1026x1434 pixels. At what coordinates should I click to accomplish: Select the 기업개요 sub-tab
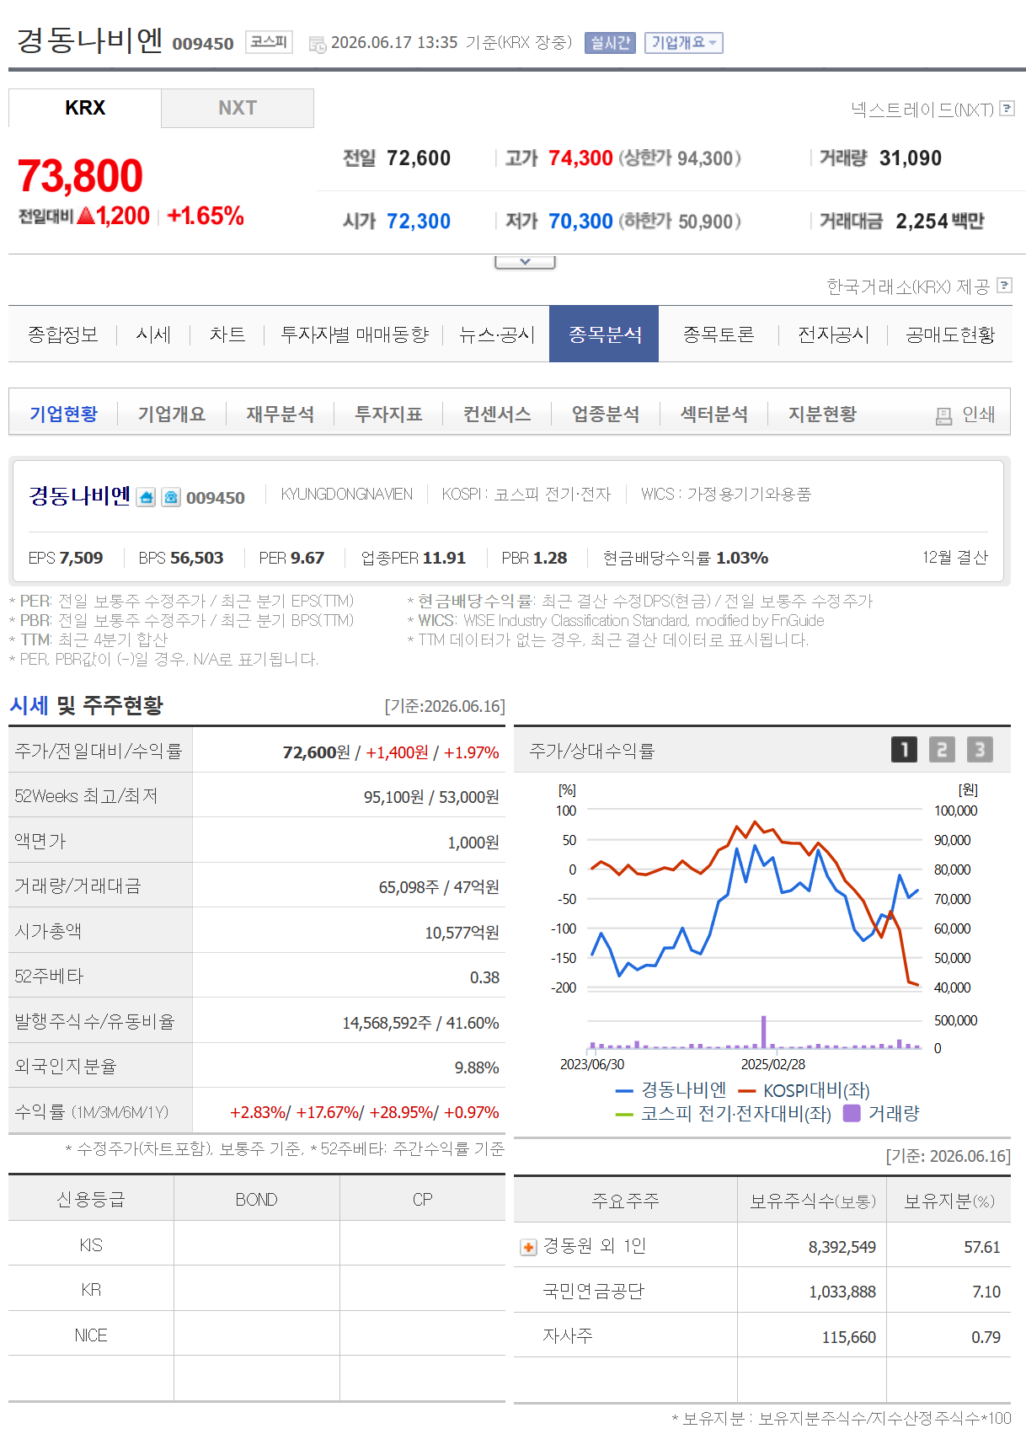point(172,414)
